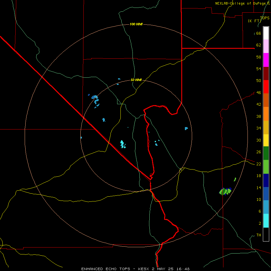Screen dimensions: 271x271
Task: Click the white swatch in the tops legend
Action: pos(266,33)
